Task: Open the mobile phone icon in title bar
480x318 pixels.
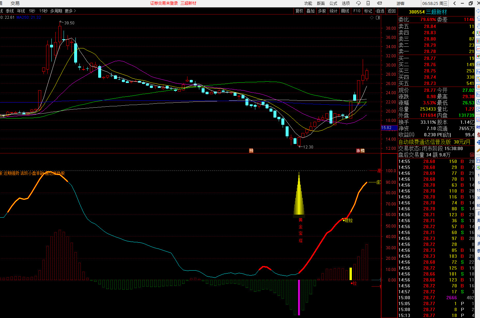Action: (x=368, y=3)
